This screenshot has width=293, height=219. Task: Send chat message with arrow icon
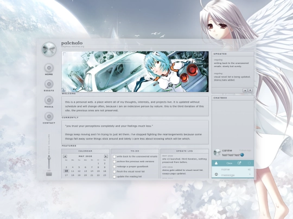click(x=250, y=175)
